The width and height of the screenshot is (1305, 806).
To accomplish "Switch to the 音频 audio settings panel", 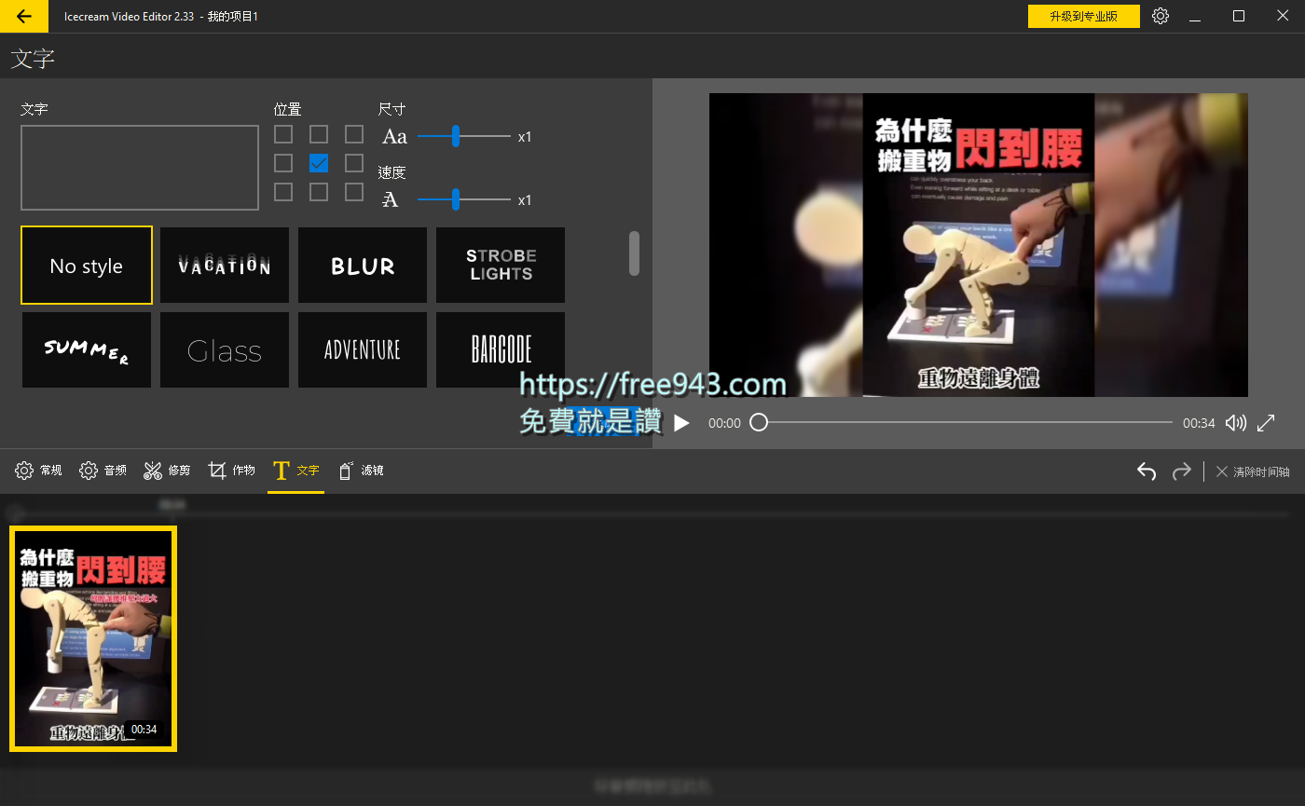I will click(103, 471).
